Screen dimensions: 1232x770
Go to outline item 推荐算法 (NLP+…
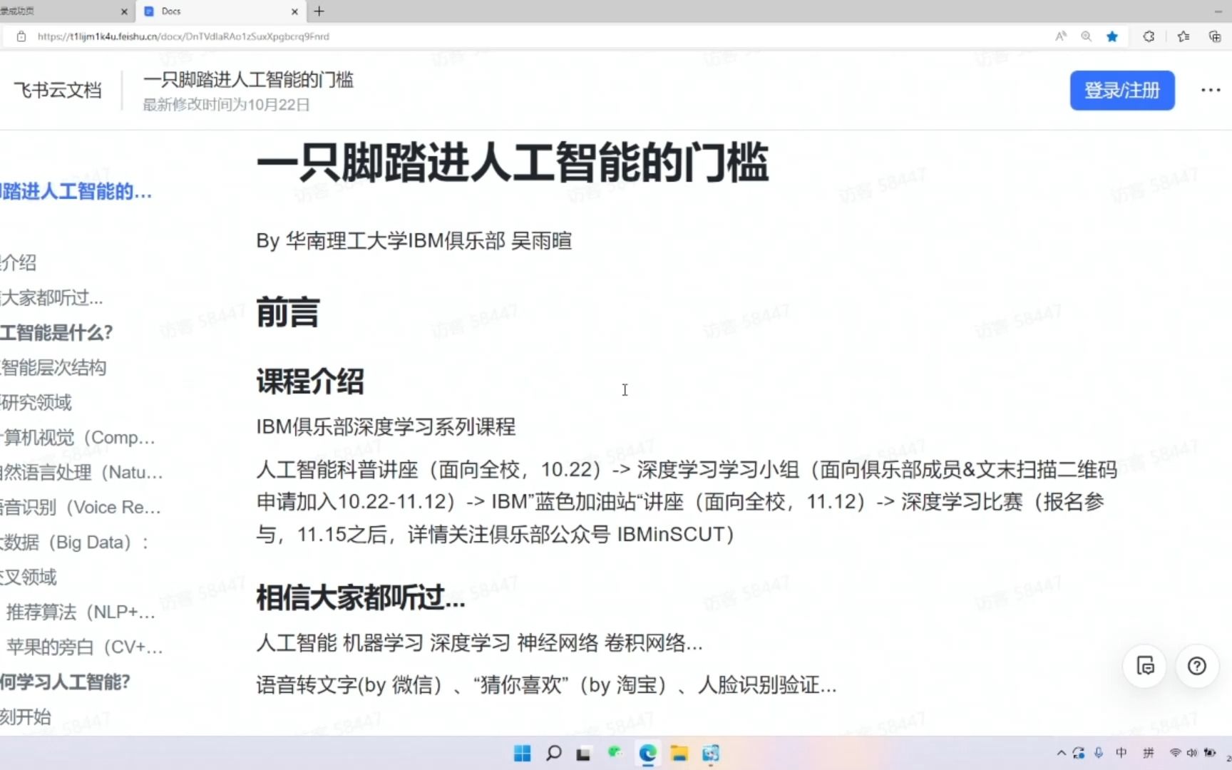pyautogui.click(x=81, y=612)
